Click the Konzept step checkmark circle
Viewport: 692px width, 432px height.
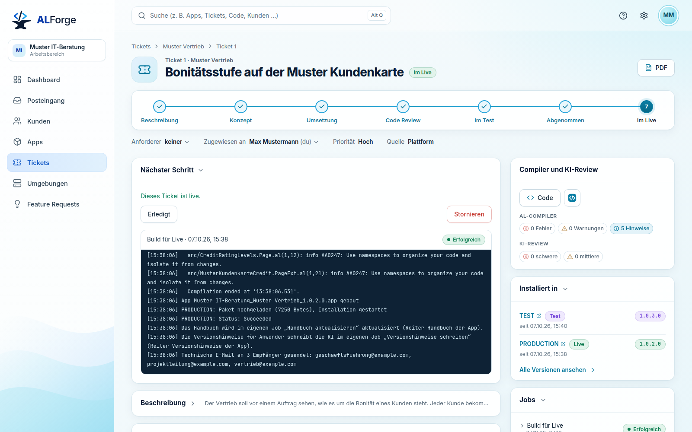[241, 106]
